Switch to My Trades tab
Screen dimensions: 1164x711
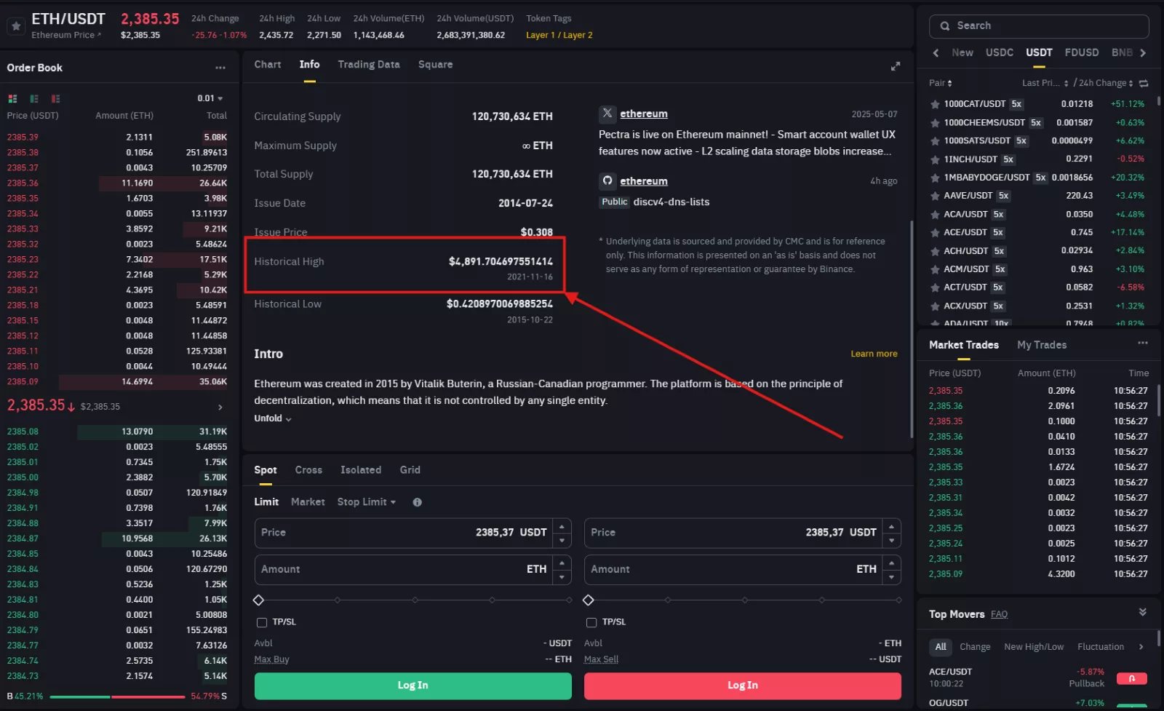(x=1042, y=345)
